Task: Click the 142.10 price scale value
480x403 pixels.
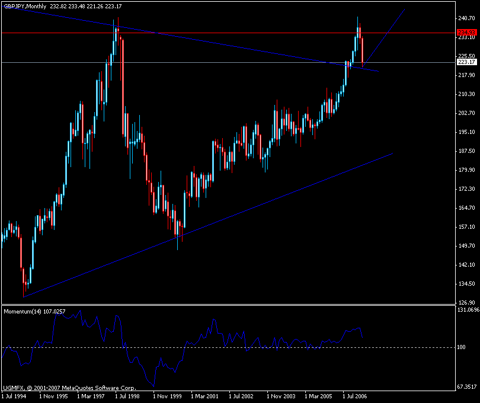Action: point(467,265)
